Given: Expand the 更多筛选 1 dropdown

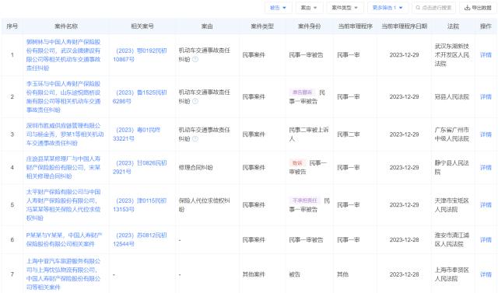Looking at the screenshot, I should tap(388, 8).
